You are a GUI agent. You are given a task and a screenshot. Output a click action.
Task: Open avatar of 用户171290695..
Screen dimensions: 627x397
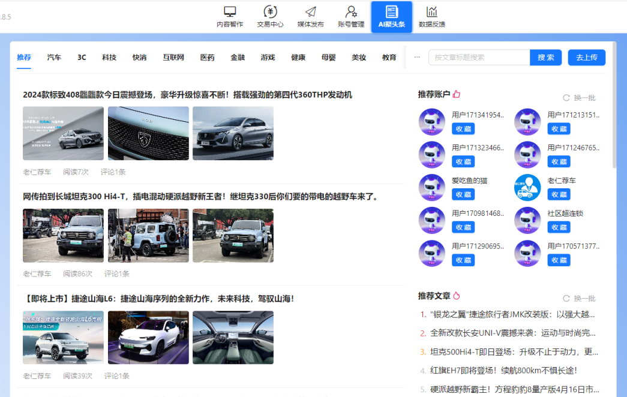pos(432,253)
